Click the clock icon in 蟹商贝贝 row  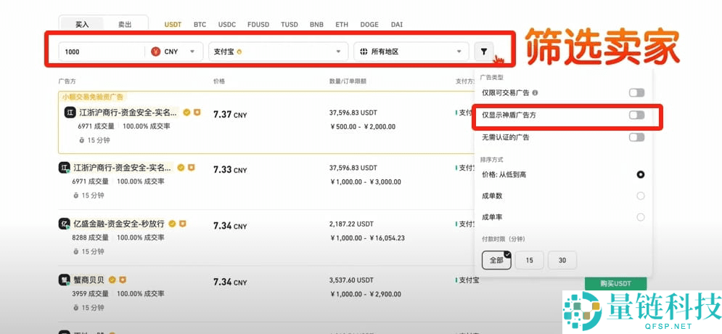click(76, 307)
